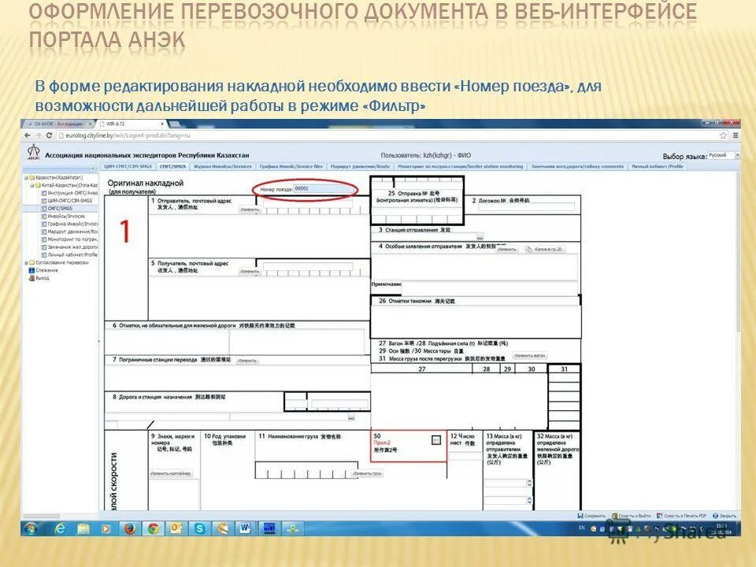Open the Казахстан(Kazakhstan) folder
756x567 pixels.
tap(59, 177)
